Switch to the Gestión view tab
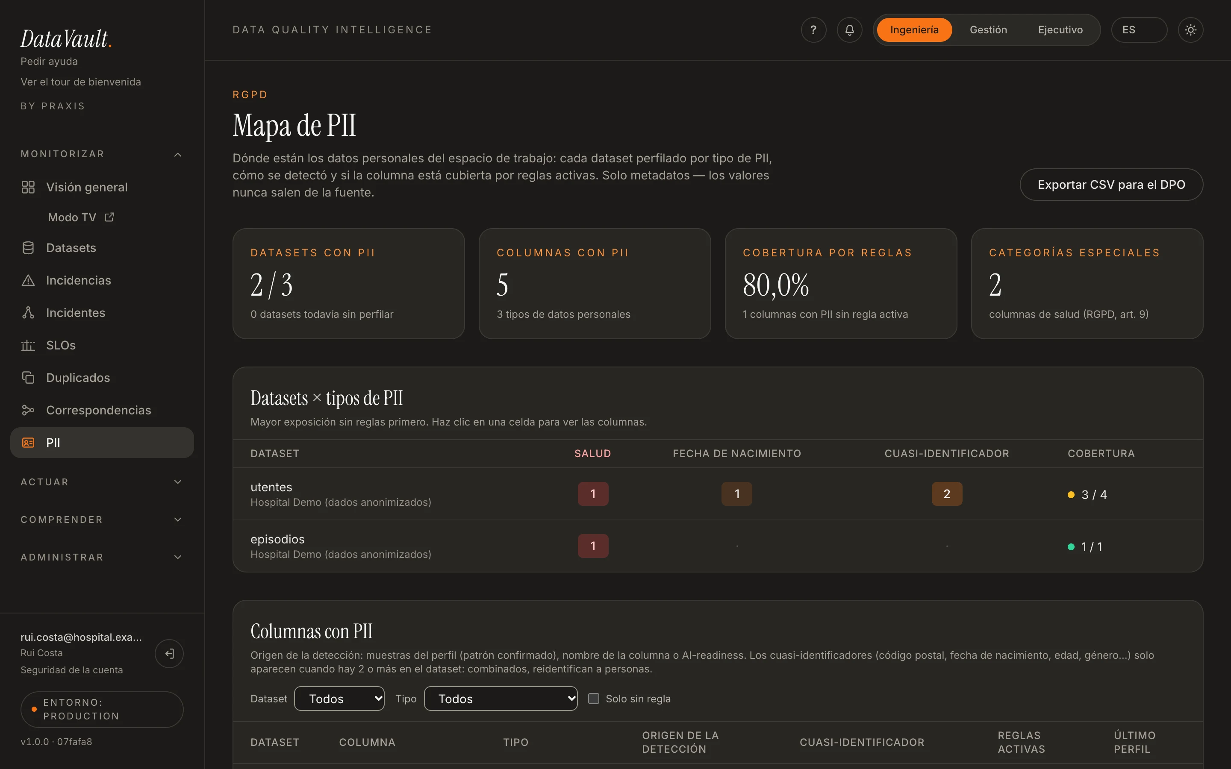The image size is (1231, 769). [988, 30]
